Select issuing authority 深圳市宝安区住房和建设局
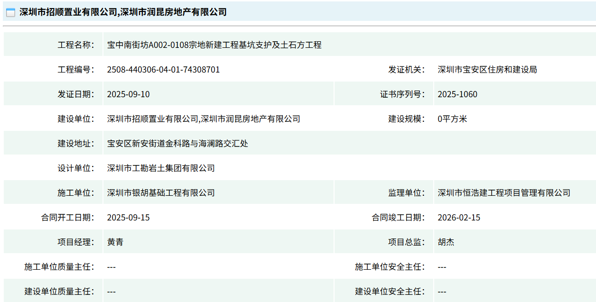The width and height of the screenshot is (596, 302). [x=487, y=70]
